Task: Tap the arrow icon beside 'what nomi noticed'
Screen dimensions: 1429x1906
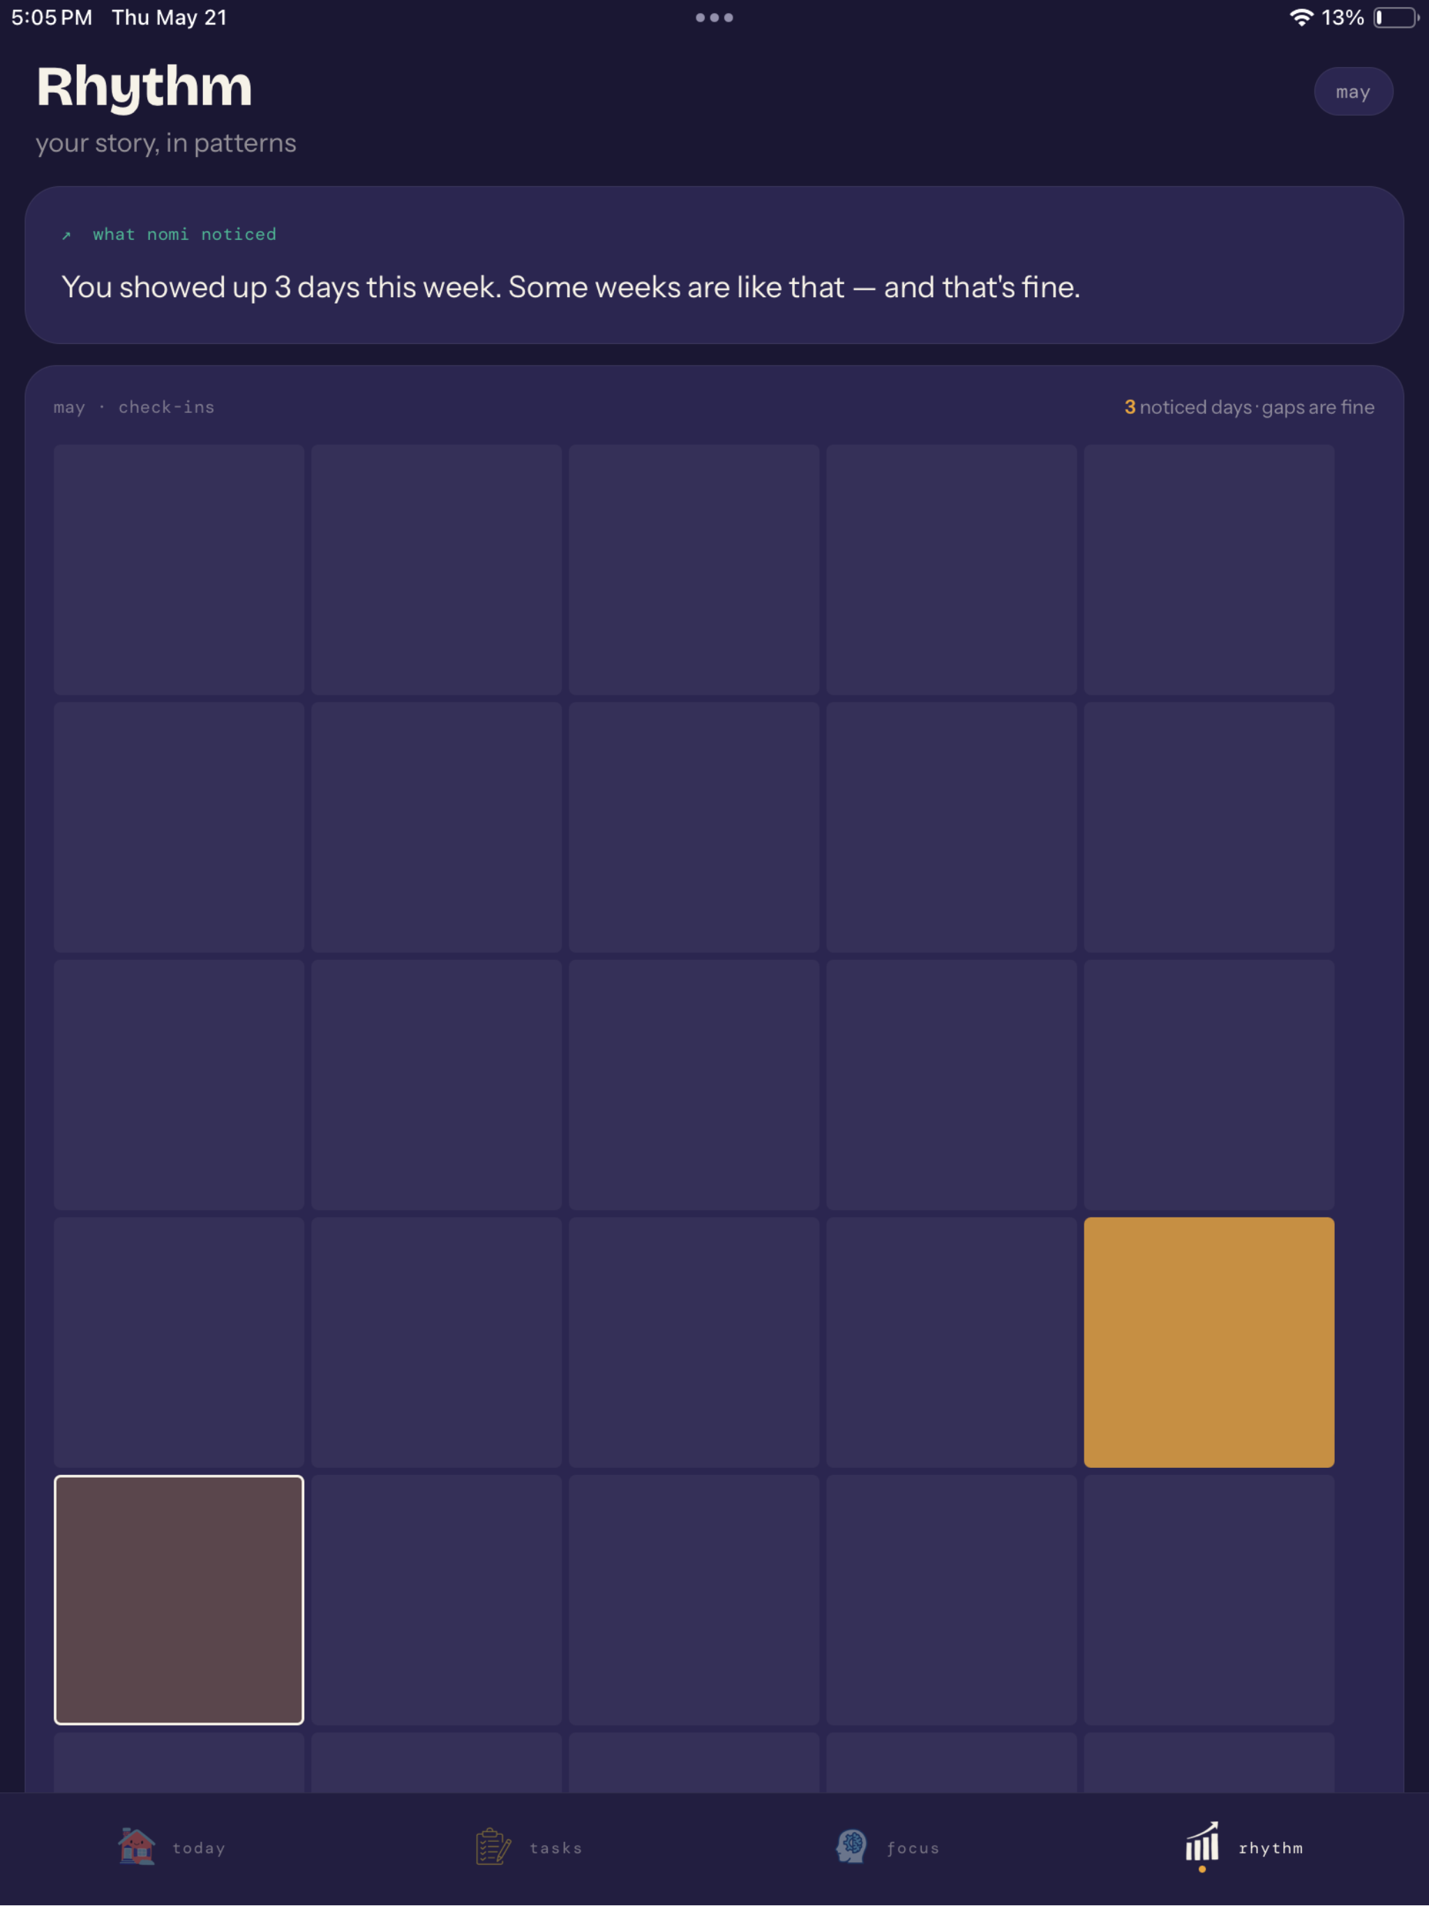Action: (66, 235)
